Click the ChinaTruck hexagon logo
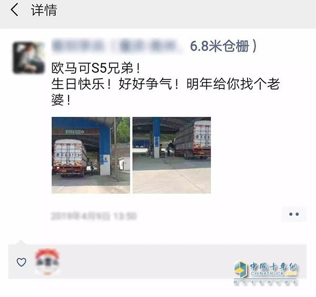The width and height of the screenshot is (316, 297). (241, 270)
